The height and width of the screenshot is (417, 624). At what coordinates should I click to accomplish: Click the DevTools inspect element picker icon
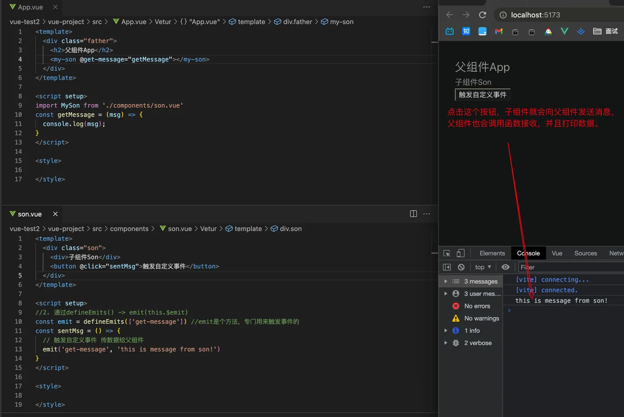click(x=447, y=253)
